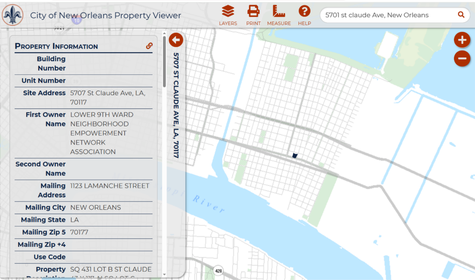Activate the Measure ruler tool
Screen dimensions: 475x280
(279, 15)
